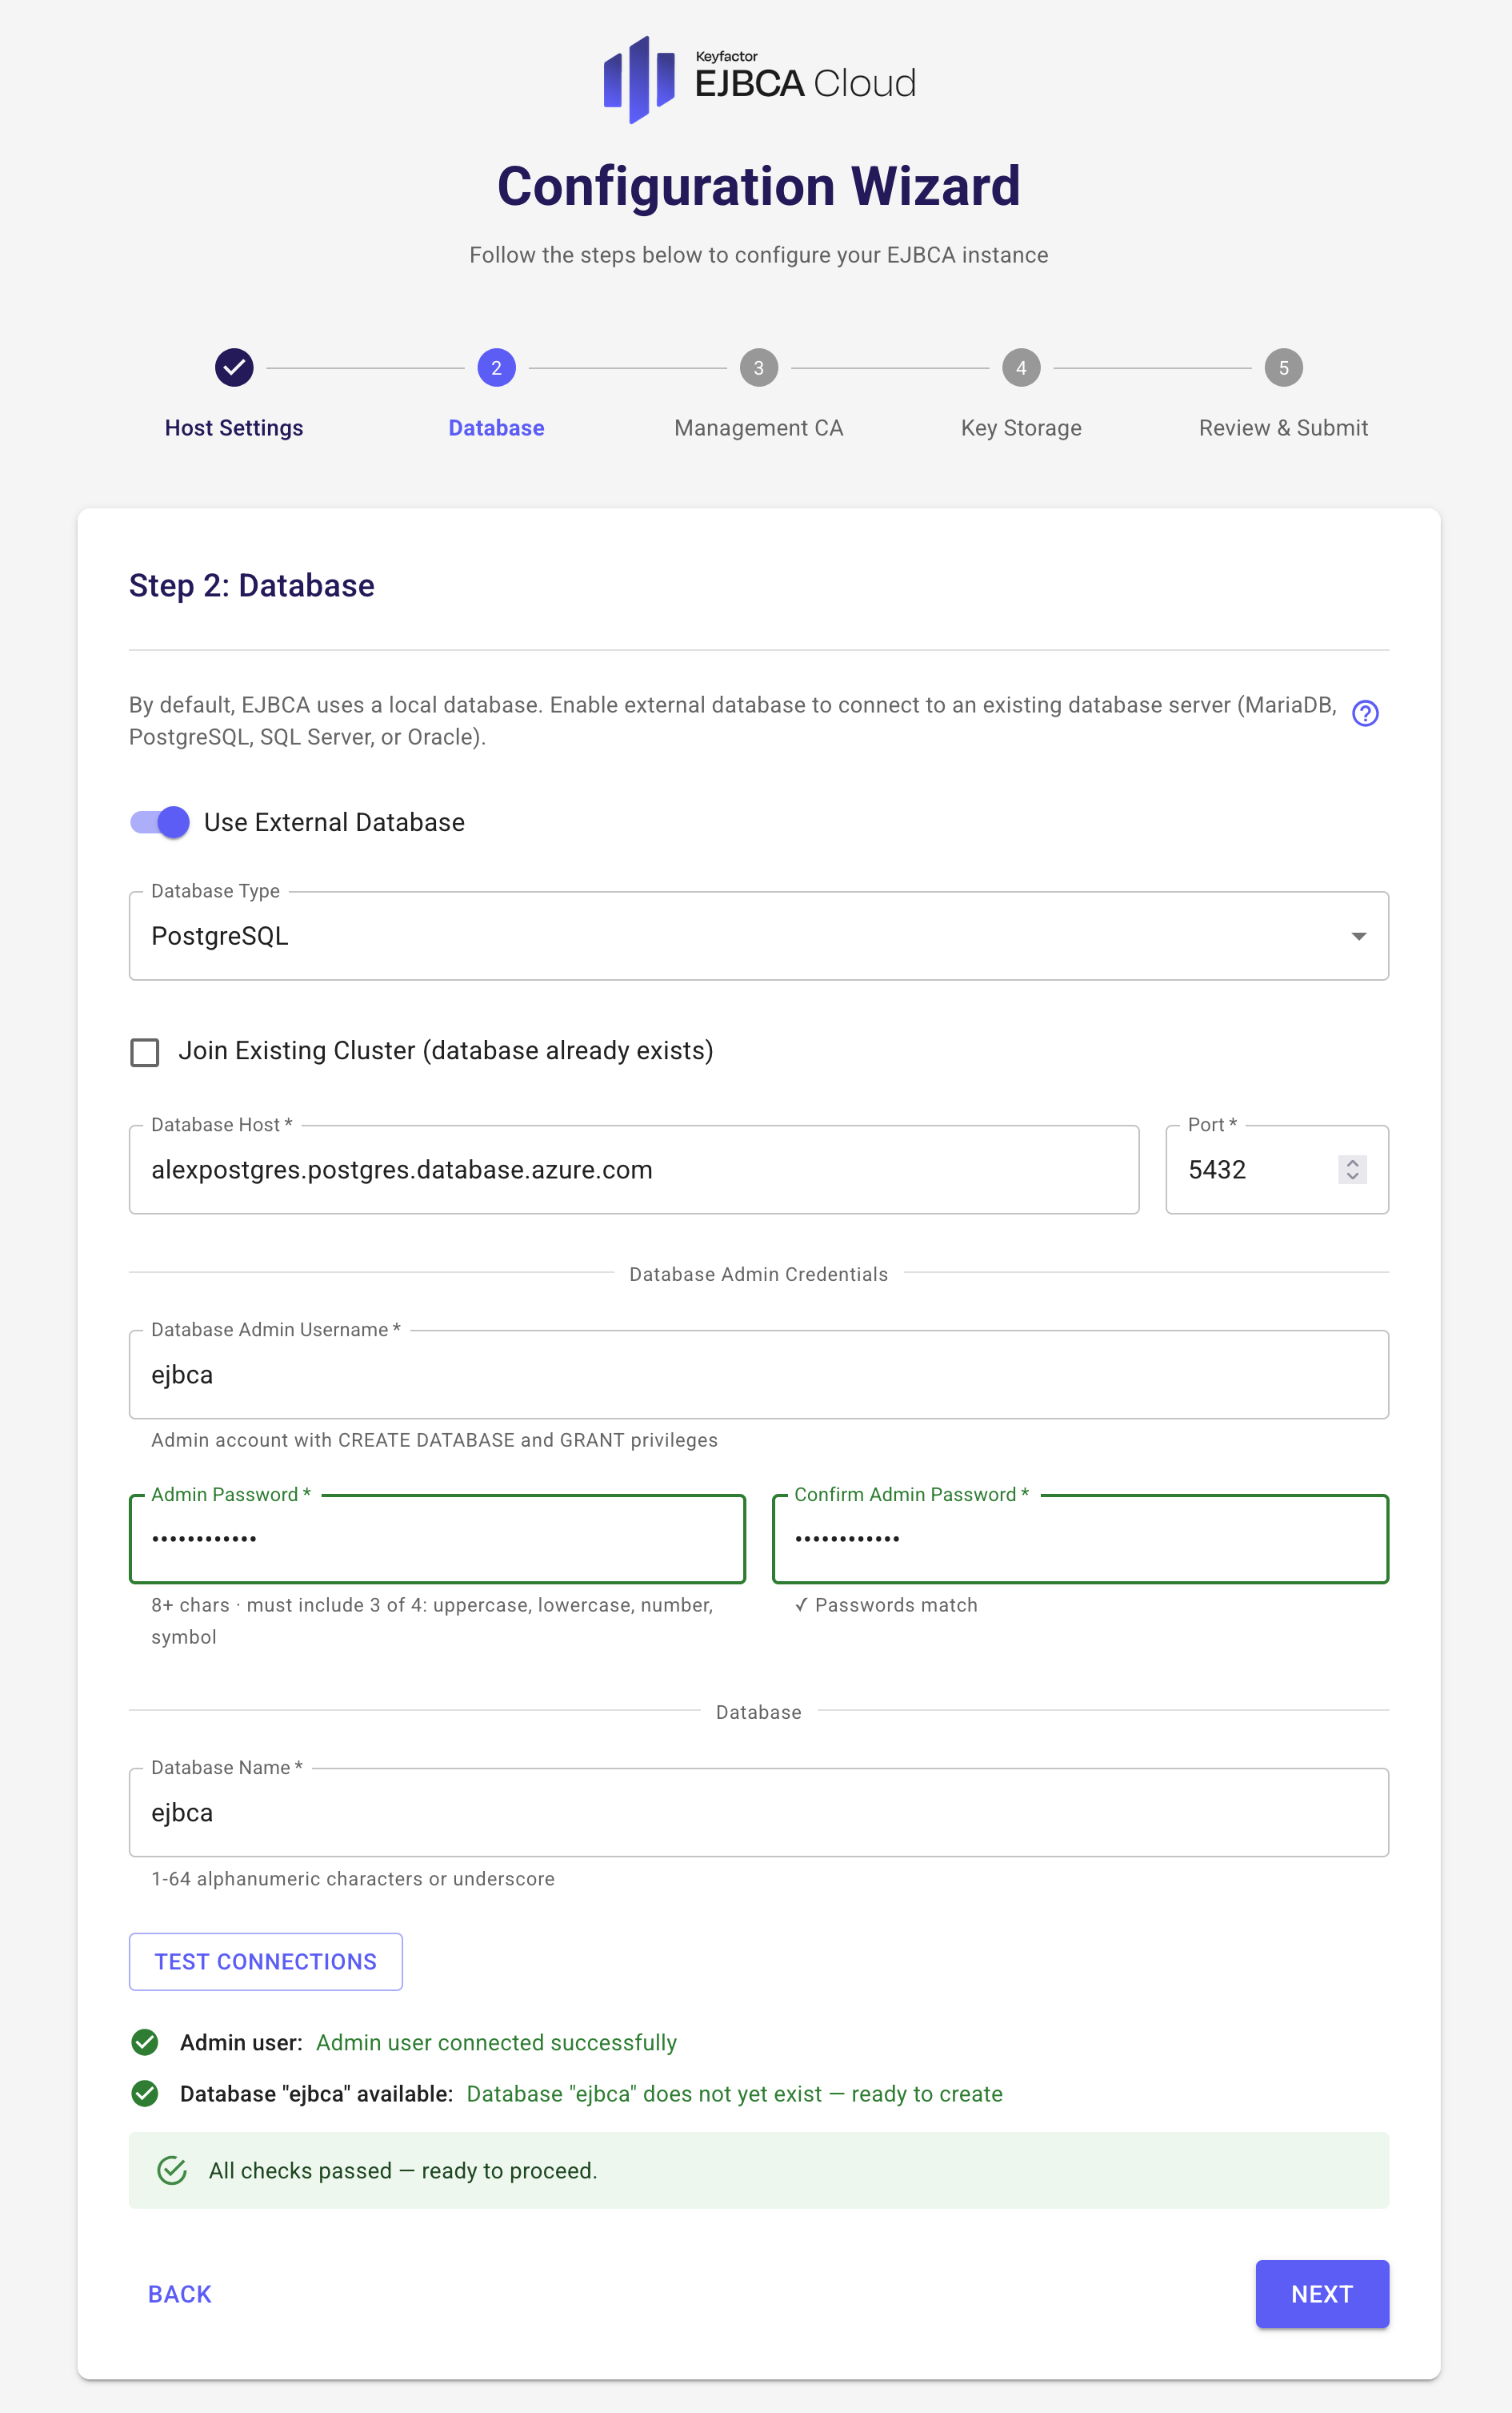1512x2413 pixels.
Task: Click the "Follow the steps below" subtitle
Action: pos(759,255)
